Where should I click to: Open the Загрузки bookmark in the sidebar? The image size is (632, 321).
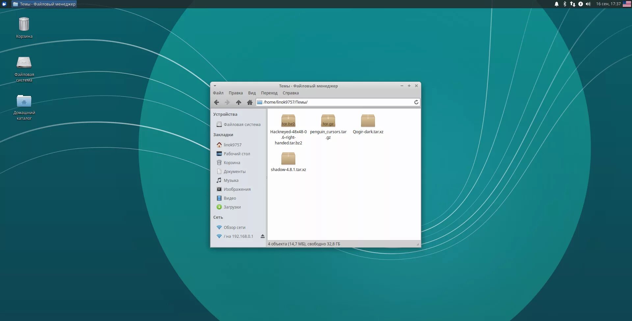pos(233,207)
